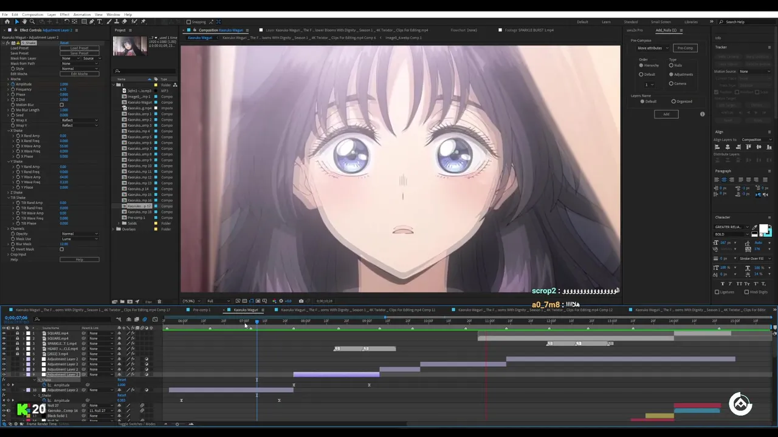Click the Add_Nulls info icon
The width and height of the screenshot is (778, 437).
(x=703, y=114)
